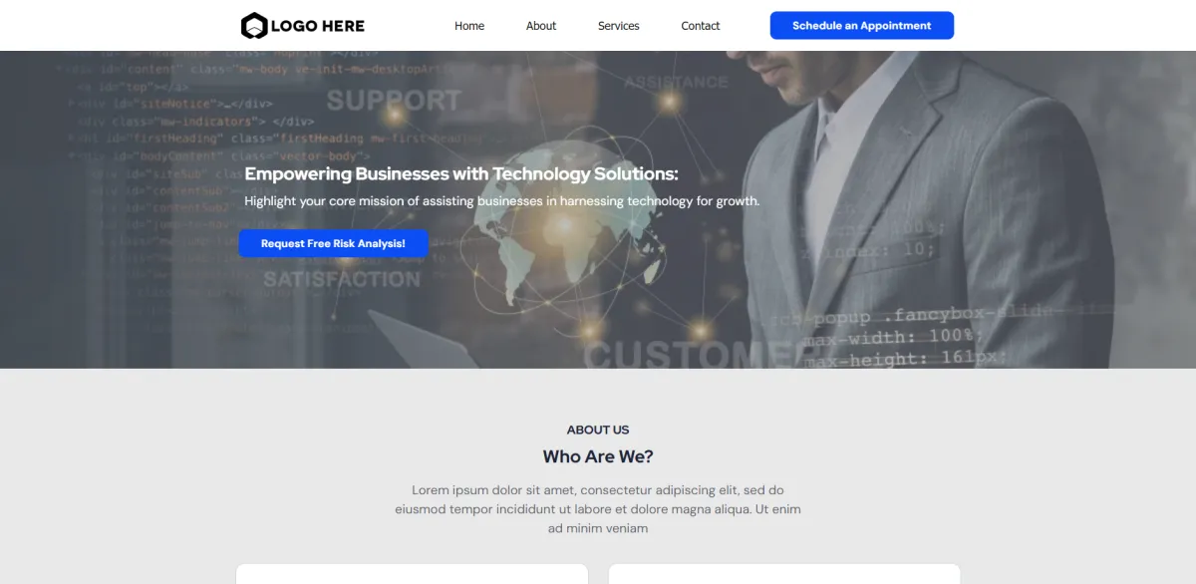Click the Who Are We? heading
Image resolution: width=1196 pixels, height=584 pixels.
click(598, 456)
